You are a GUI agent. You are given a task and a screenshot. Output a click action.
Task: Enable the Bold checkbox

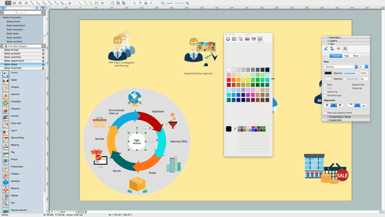(x=325, y=84)
